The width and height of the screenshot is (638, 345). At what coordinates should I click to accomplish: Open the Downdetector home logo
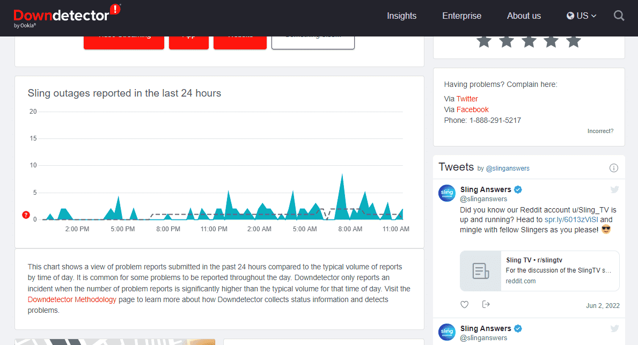[67, 16]
